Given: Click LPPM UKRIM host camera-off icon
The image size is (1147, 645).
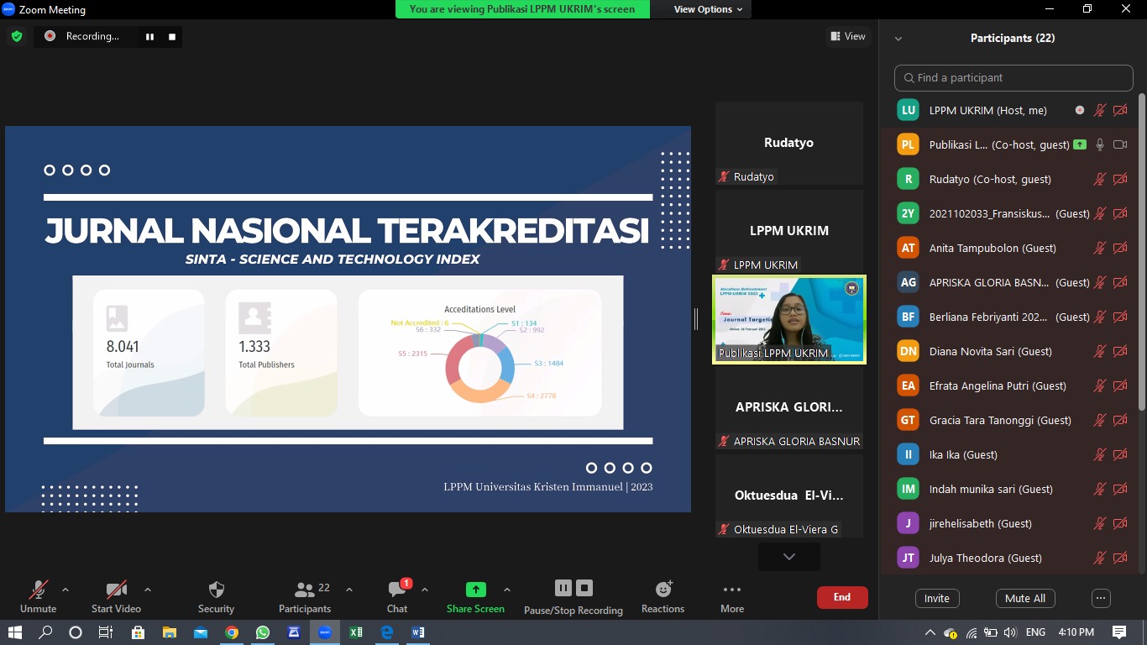Looking at the screenshot, I should tap(1120, 110).
